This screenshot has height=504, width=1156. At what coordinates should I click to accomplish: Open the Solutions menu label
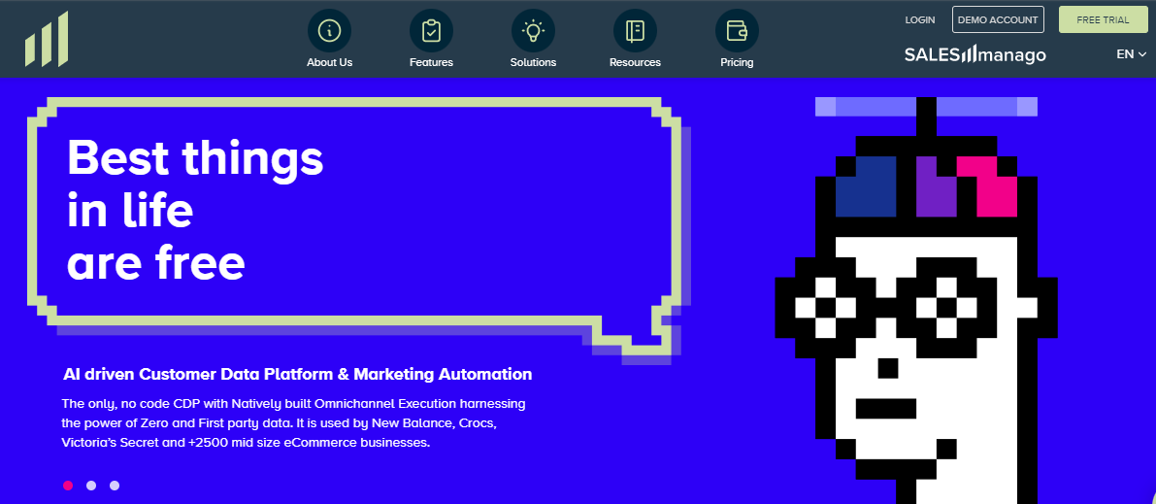pos(533,63)
